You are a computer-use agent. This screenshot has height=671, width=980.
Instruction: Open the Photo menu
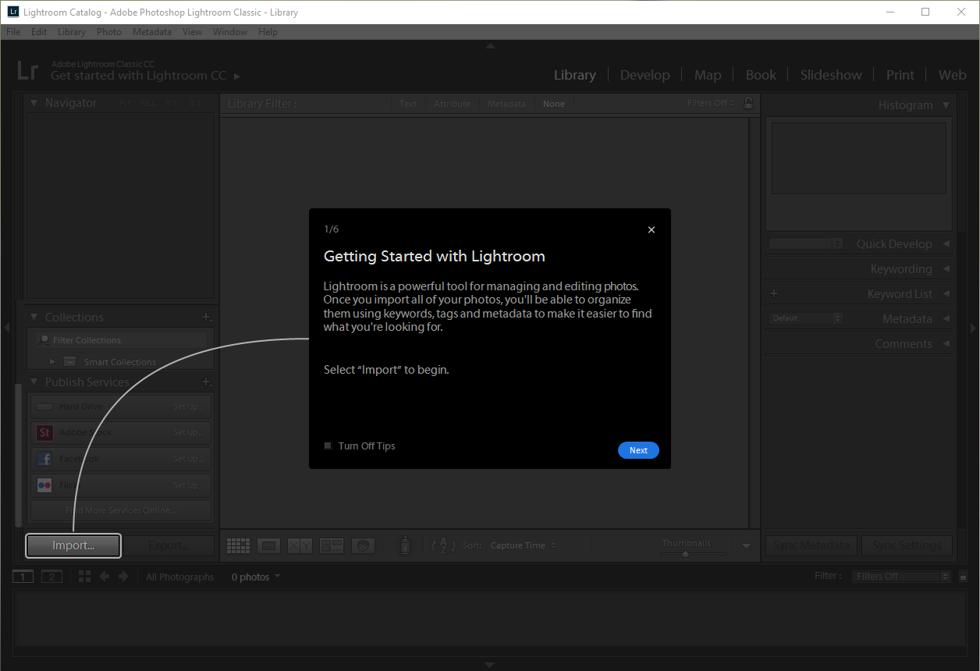click(109, 32)
